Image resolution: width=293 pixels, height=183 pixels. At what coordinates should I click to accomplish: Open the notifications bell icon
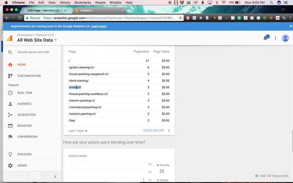[x=265, y=38]
